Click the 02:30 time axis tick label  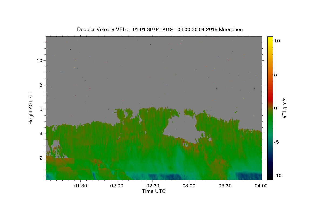point(153,186)
